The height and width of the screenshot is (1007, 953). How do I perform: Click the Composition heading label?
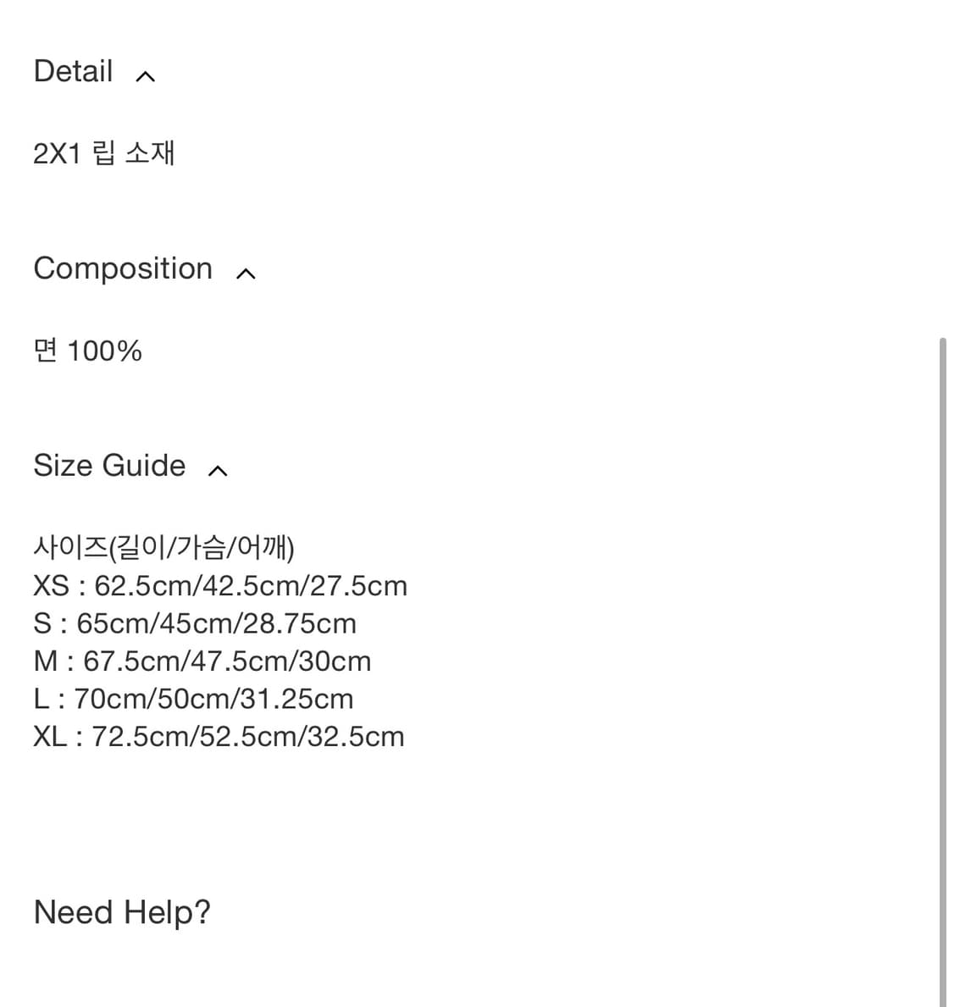(123, 268)
